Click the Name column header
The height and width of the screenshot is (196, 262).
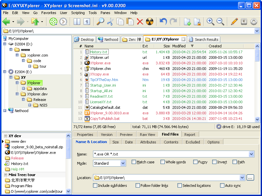(112, 46)
